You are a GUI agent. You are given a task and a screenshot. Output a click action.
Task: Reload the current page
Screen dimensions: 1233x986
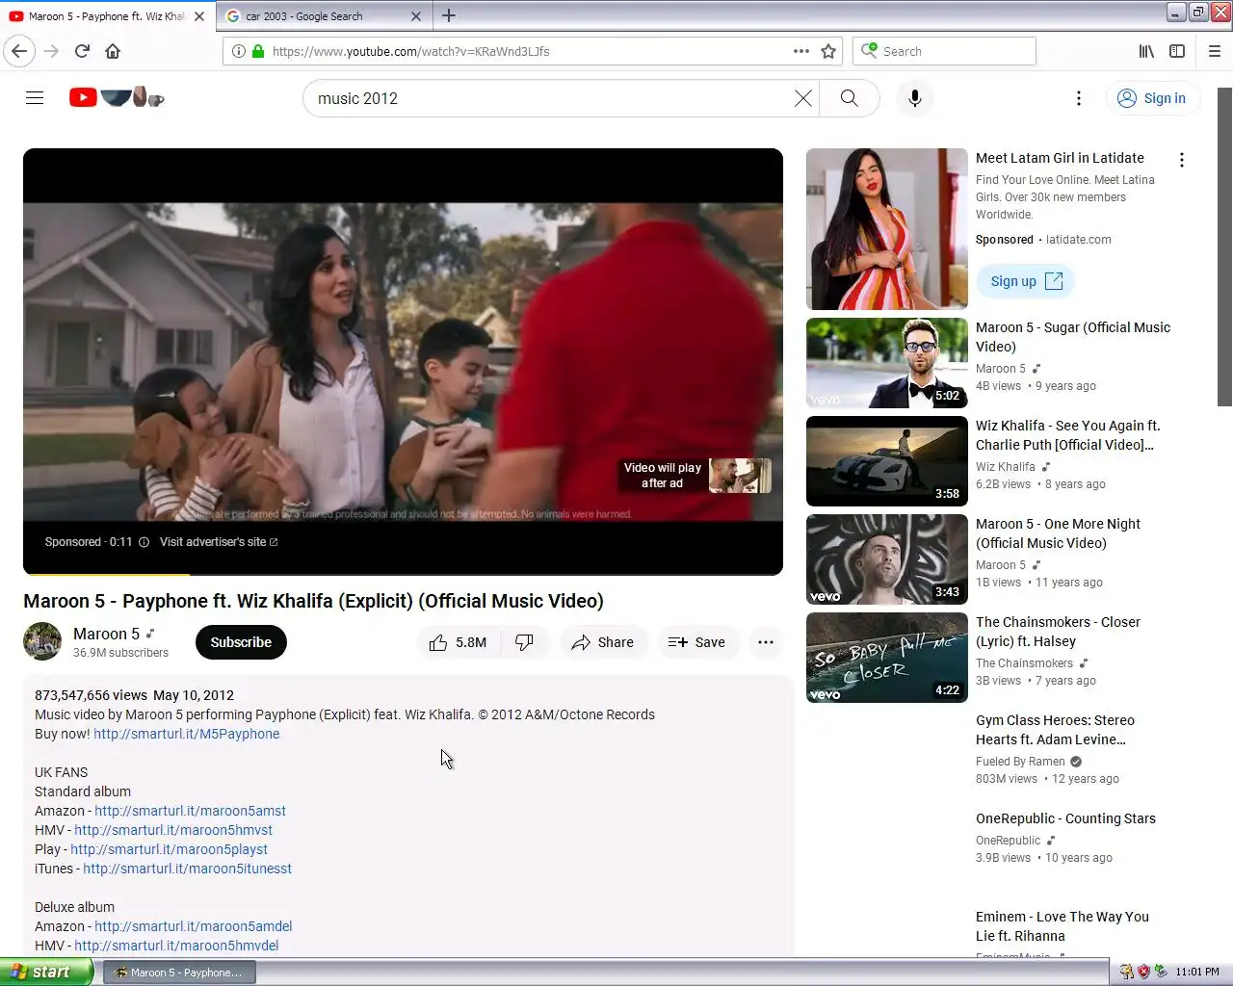tap(82, 51)
